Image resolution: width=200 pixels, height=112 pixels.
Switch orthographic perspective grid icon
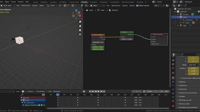[80, 35]
